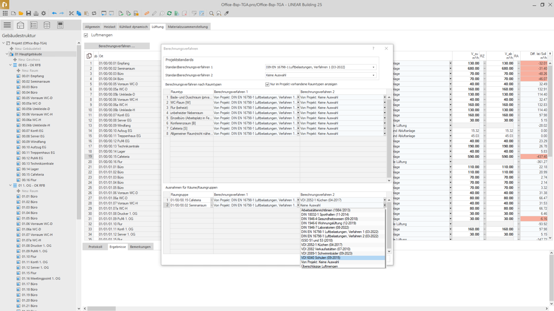Switch to the Allgemein tab

tap(92, 27)
